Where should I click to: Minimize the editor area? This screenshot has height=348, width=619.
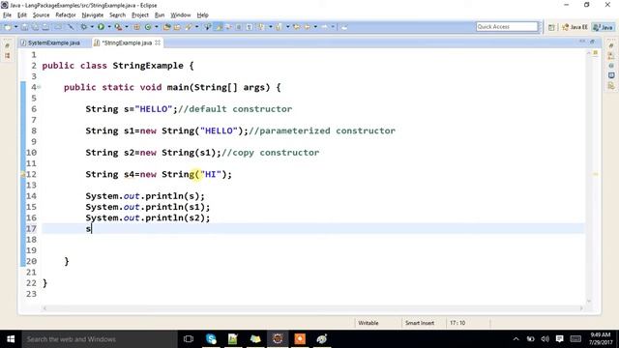(x=582, y=41)
